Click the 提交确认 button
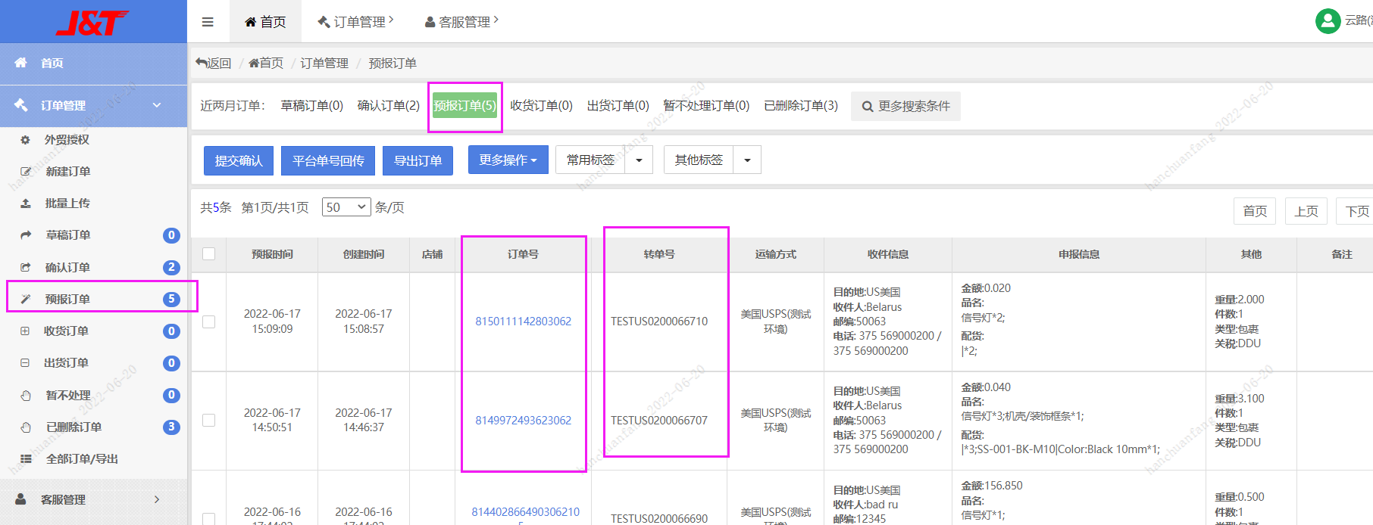Screen dimensions: 1373x525 239,160
